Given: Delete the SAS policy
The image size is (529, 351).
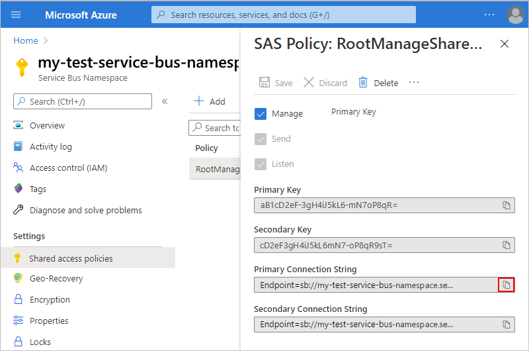Looking at the screenshot, I should pyautogui.click(x=378, y=83).
